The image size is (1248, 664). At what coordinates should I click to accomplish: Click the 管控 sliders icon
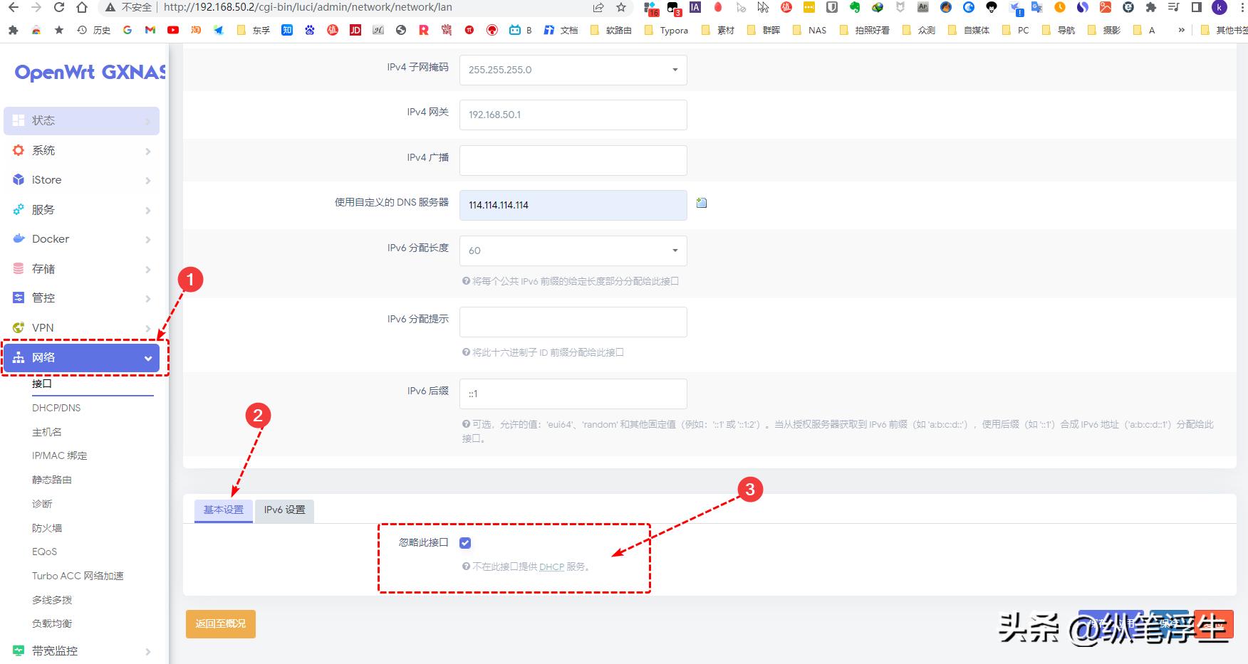click(17, 297)
